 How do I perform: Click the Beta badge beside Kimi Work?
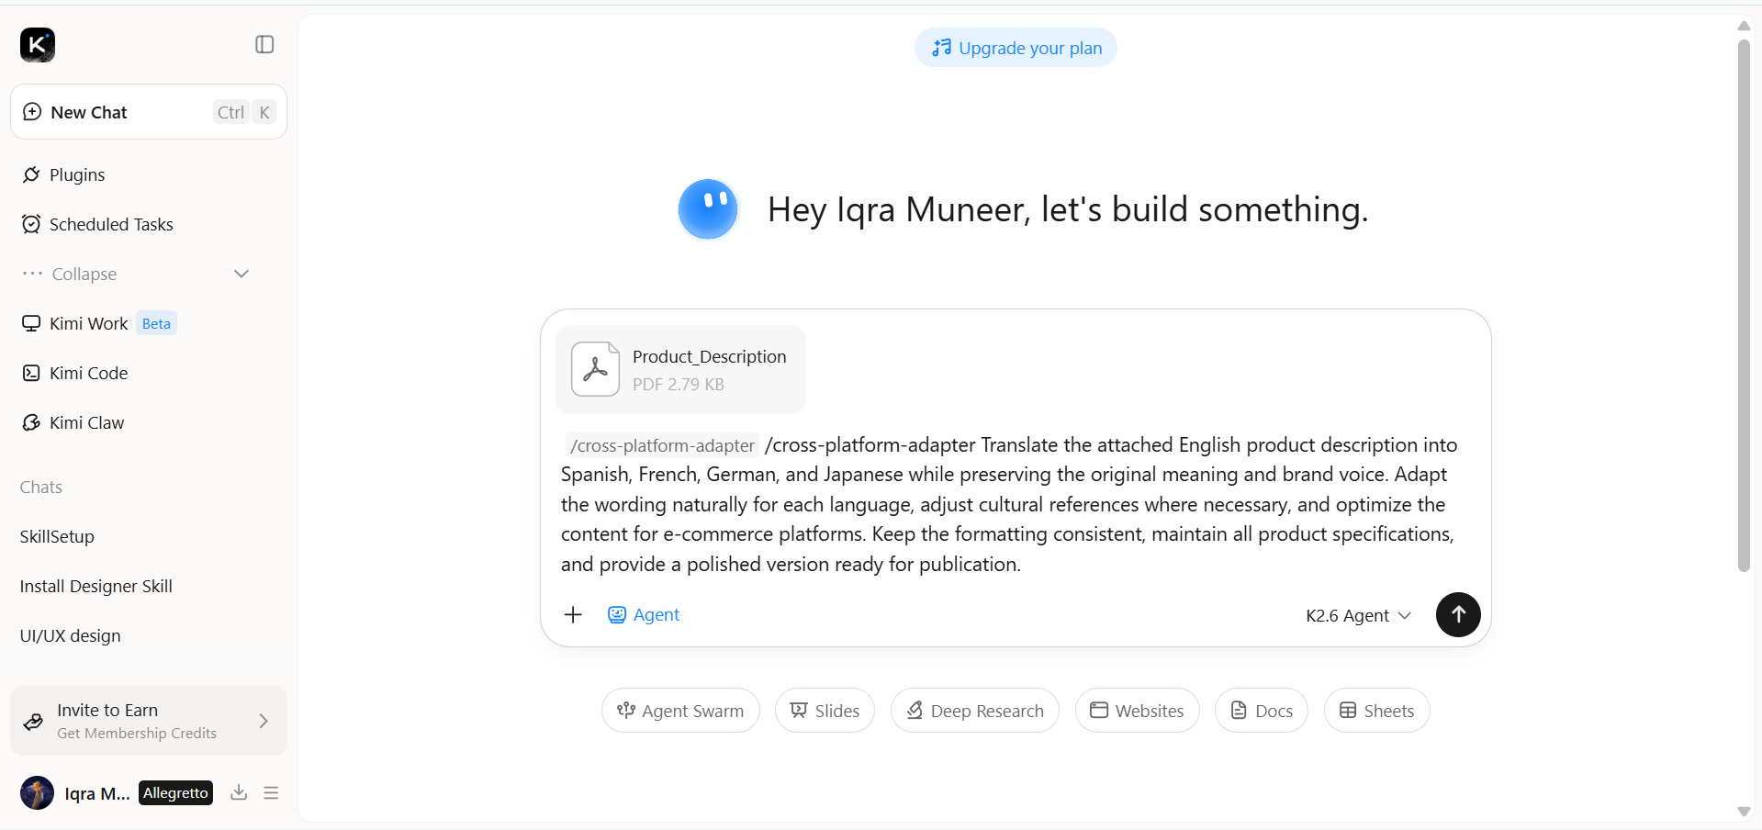tap(156, 323)
